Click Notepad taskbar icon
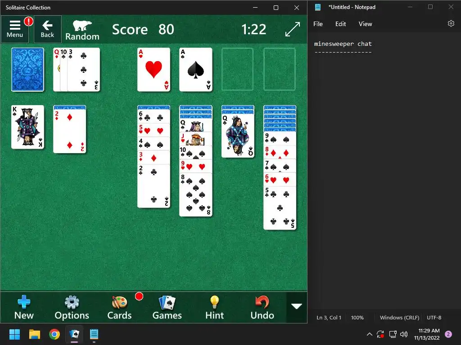Screen dimensions: 461x345 coord(94,334)
